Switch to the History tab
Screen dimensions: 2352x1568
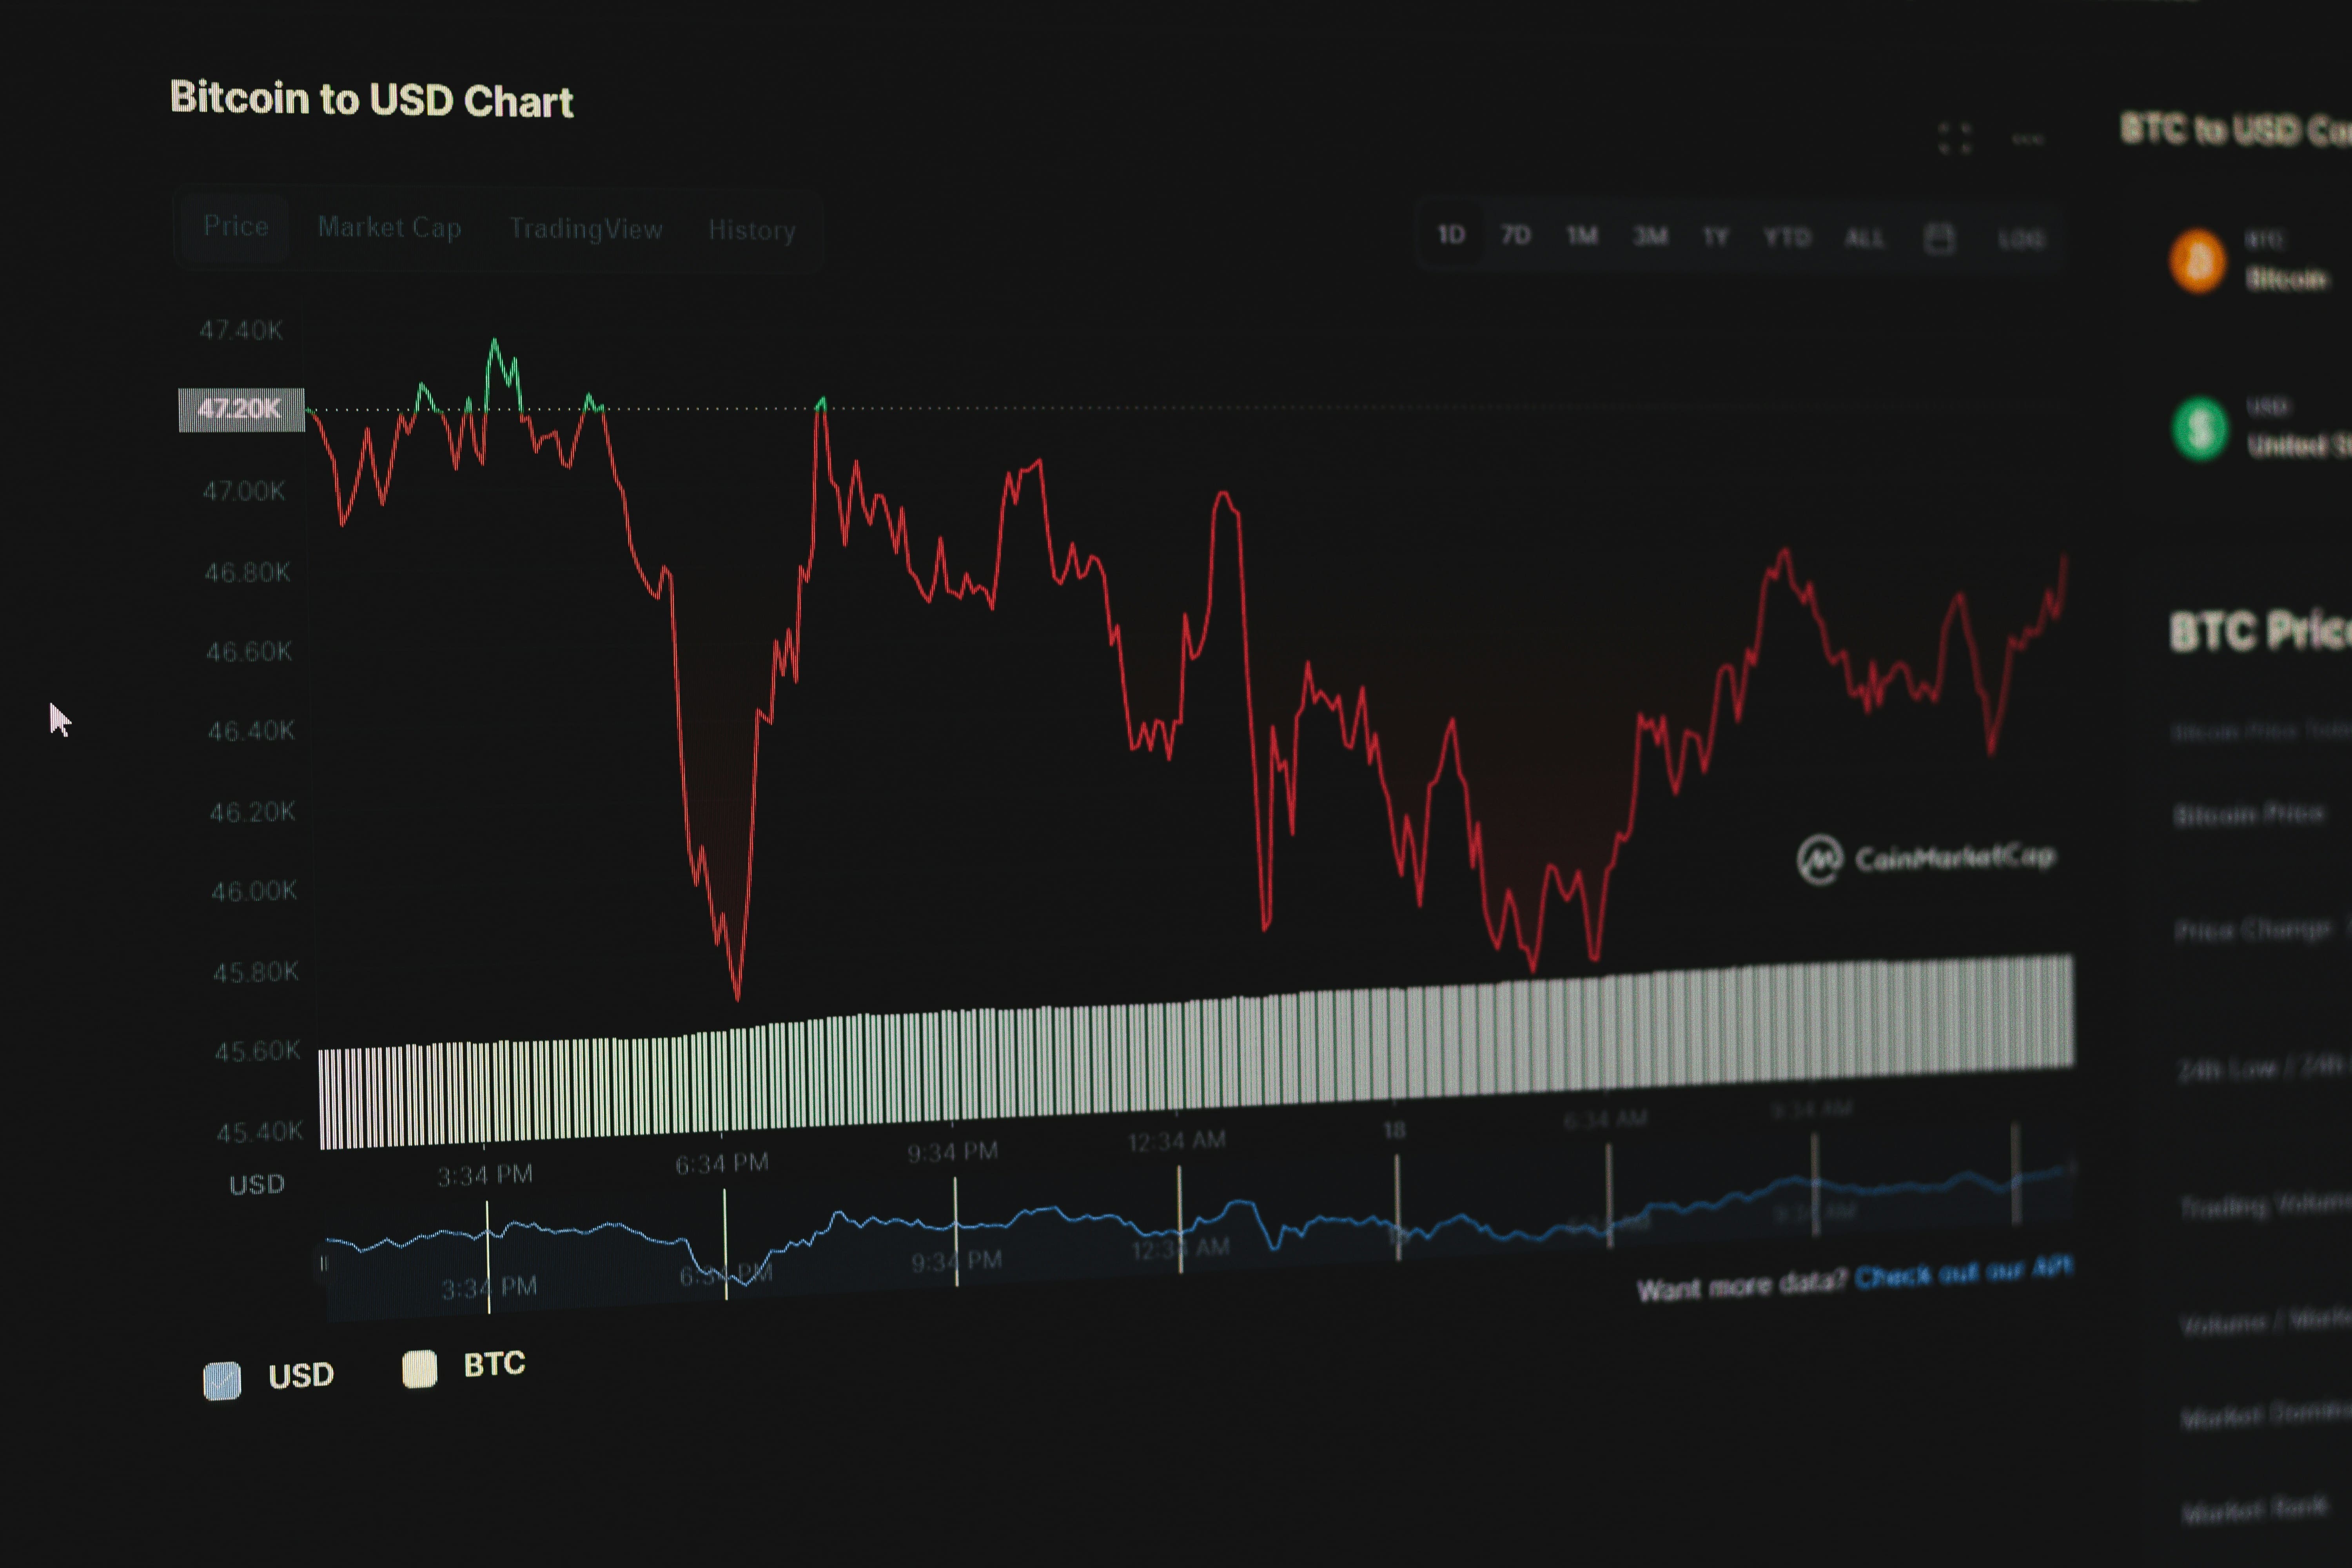pos(751,231)
